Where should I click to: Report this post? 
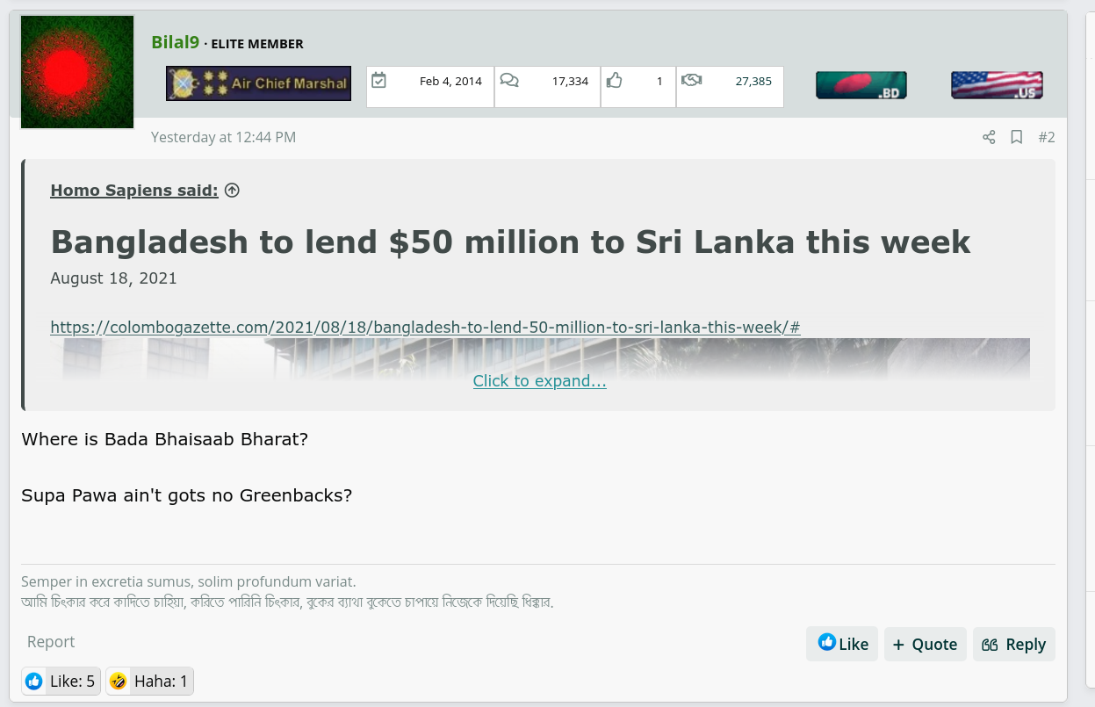[51, 642]
